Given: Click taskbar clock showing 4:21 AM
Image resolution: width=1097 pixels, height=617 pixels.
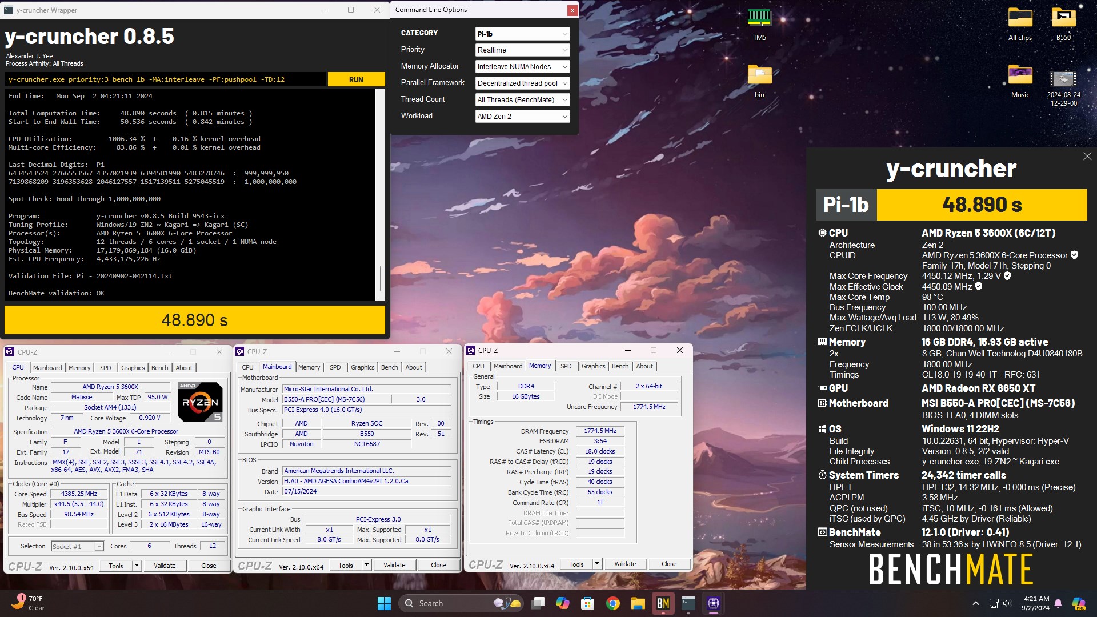Looking at the screenshot, I should pyautogui.click(x=1035, y=603).
